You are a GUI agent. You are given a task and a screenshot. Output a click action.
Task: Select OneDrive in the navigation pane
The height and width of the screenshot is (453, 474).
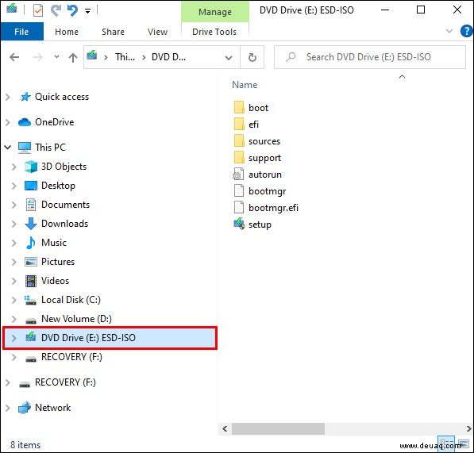(x=55, y=122)
